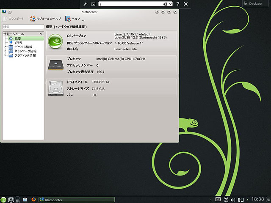
Task: Click the activities dice icon in taskbar
Action: click(11, 200)
